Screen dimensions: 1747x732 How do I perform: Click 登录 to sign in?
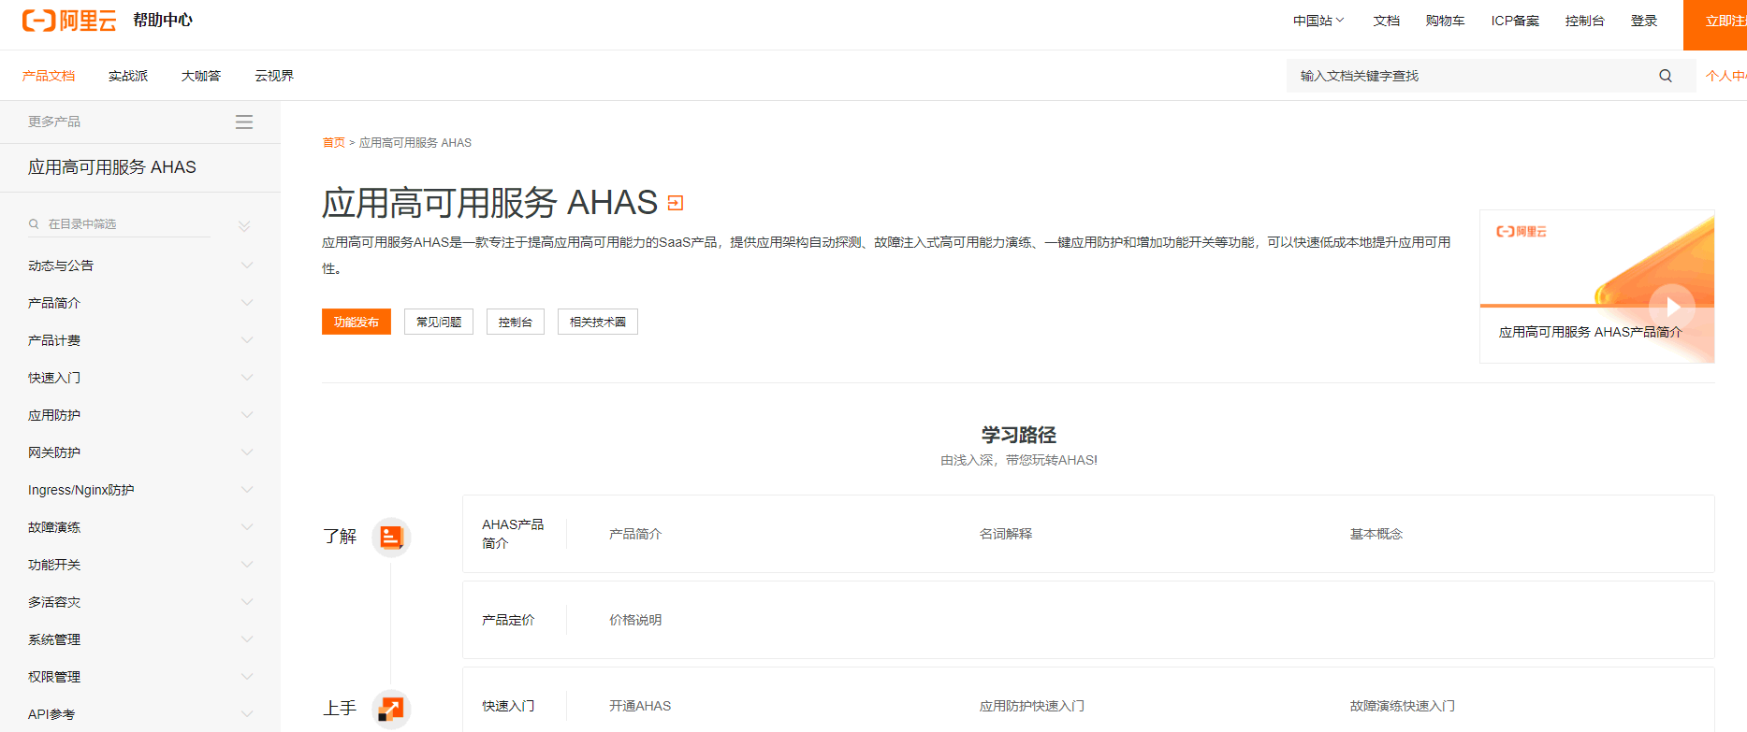[x=1644, y=21]
